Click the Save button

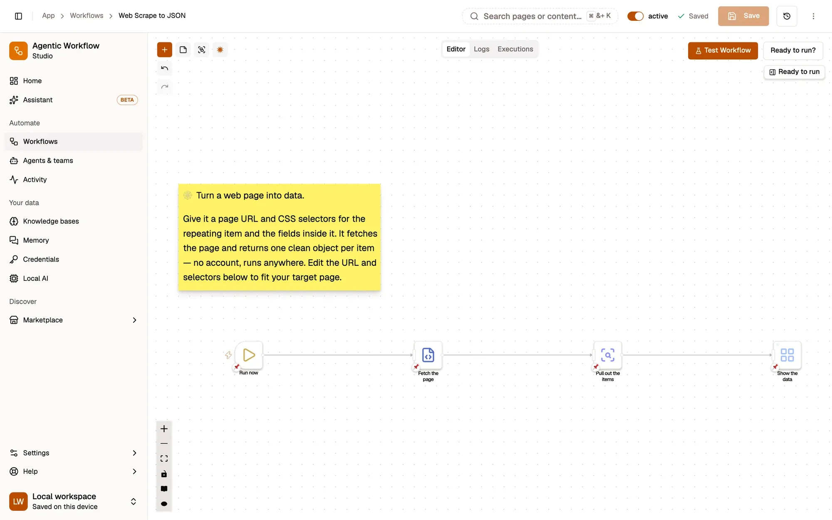[x=743, y=16]
